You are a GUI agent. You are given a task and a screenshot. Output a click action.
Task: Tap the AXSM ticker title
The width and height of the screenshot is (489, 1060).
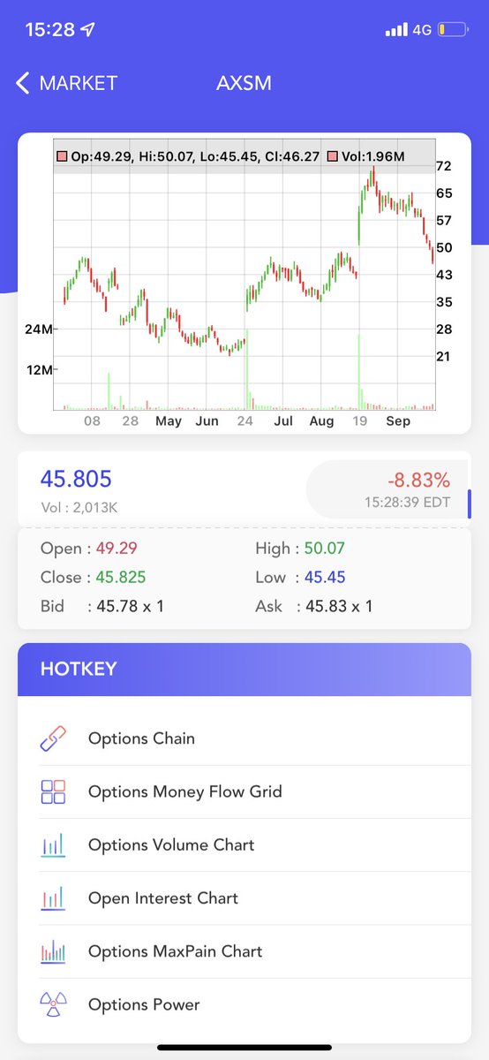tap(244, 83)
